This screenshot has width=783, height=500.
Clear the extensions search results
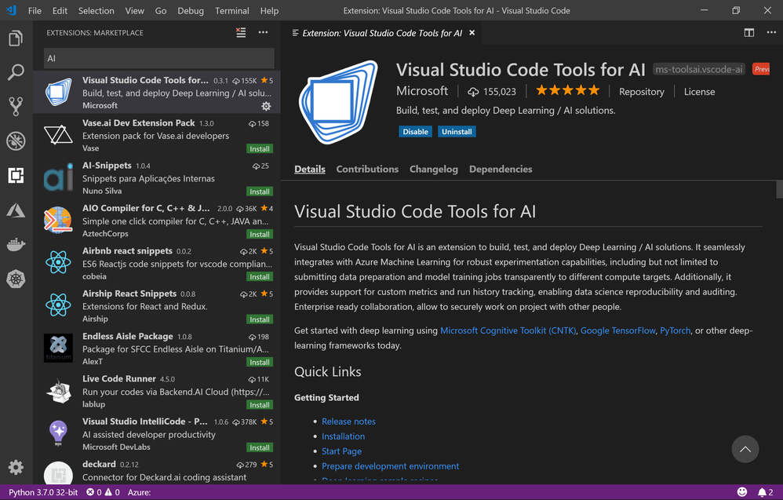click(x=241, y=33)
